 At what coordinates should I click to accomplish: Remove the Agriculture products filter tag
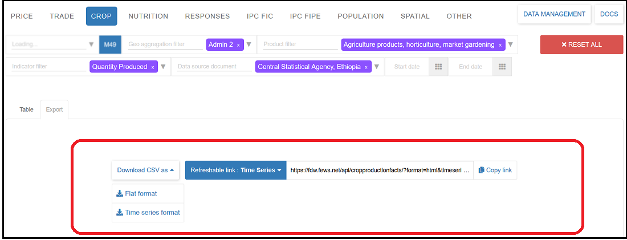500,44
